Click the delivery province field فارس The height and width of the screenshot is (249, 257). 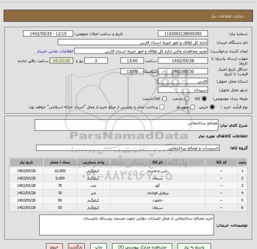tap(183, 81)
